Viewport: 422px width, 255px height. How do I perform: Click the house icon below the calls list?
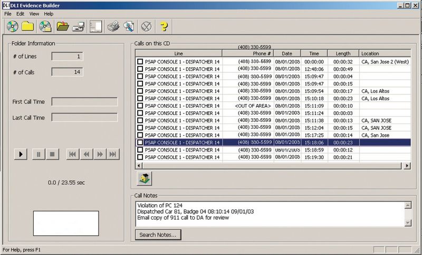(x=145, y=178)
